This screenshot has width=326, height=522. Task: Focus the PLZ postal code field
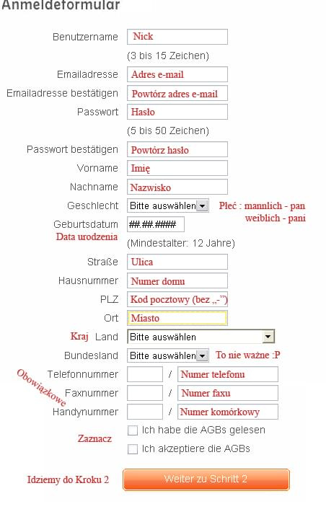[177, 299]
